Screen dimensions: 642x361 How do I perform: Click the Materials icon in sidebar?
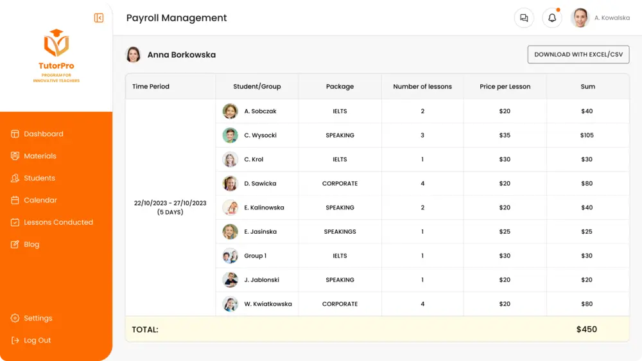click(15, 155)
